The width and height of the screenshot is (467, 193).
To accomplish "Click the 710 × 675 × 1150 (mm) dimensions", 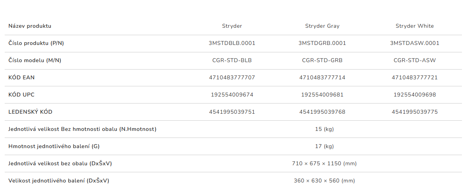I will pyautogui.click(x=324, y=164).
